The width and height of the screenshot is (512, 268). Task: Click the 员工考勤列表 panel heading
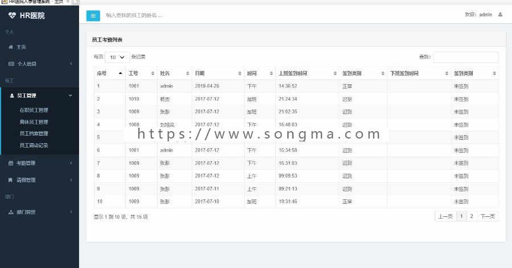(x=107, y=40)
